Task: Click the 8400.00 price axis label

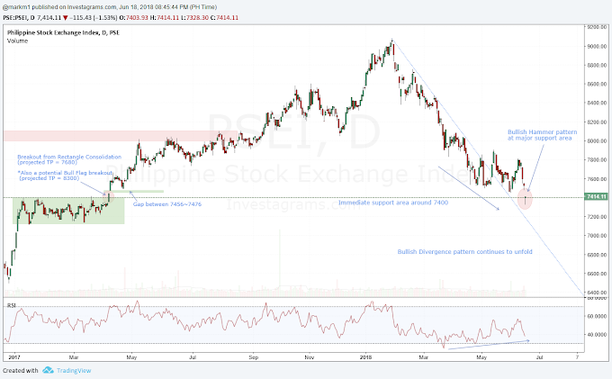Action: pos(598,103)
